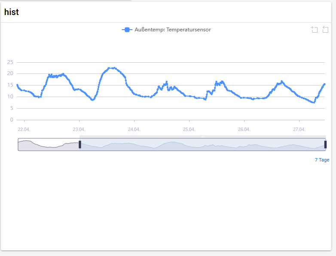Image resolution: width=336 pixels, height=256 pixels.
Task: Click the right handle of the range slider
Action: 325,145
